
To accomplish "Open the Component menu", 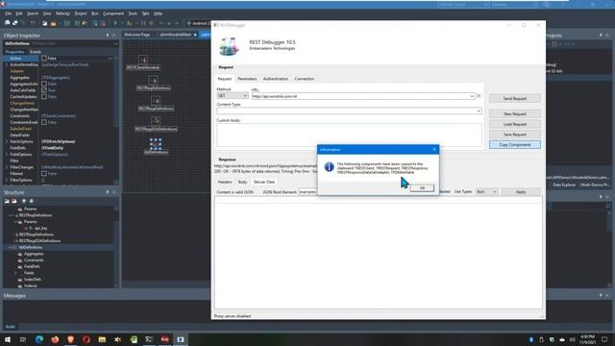I will [113, 13].
